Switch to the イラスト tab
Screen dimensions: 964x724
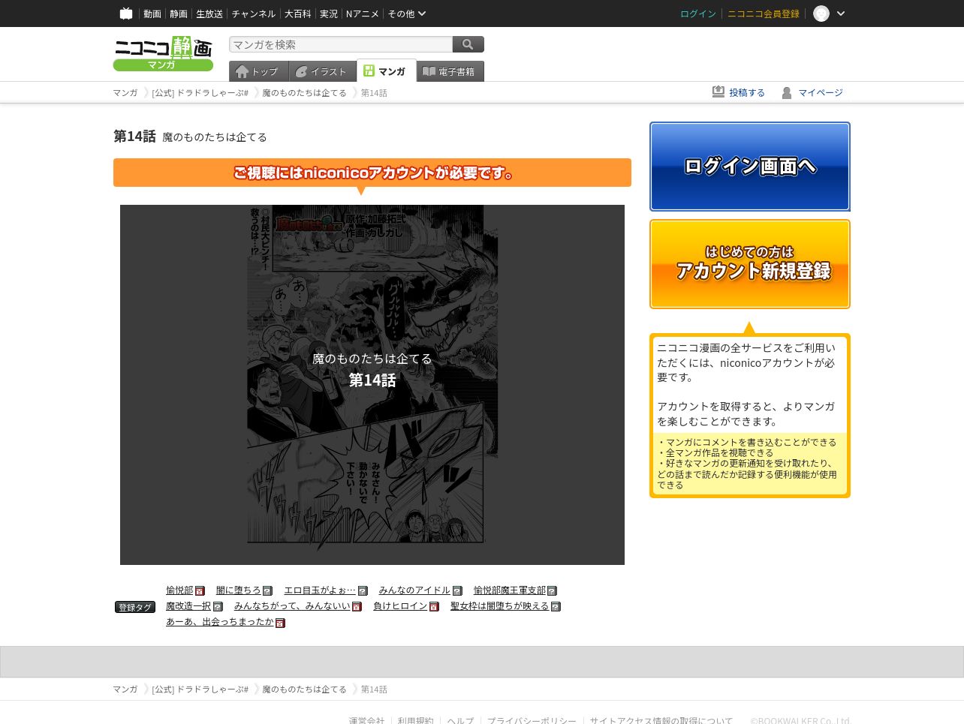322,71
